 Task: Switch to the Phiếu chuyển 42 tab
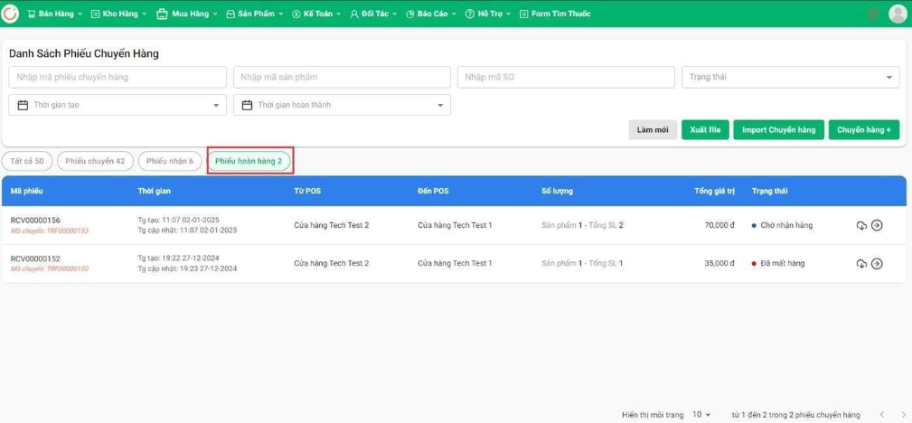coord(95,161)
